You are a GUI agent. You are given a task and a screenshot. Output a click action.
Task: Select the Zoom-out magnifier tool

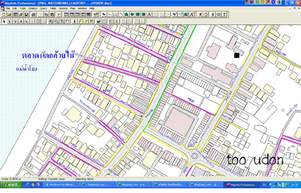[x=56, y=21]
